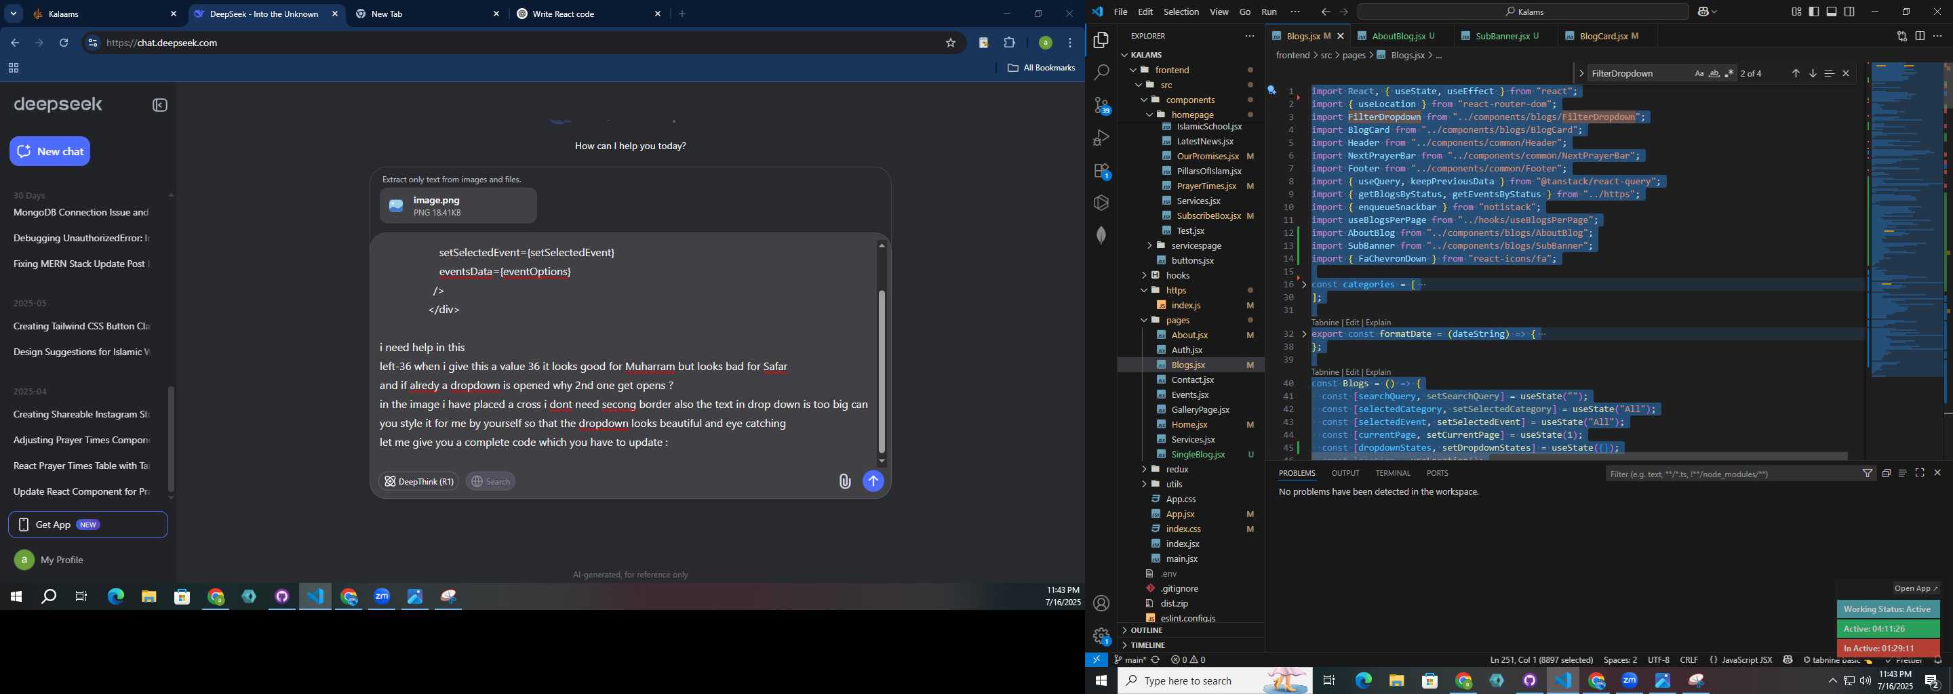Unfold the categories array at line 16
The height and width of the screenshot is (694, 1953).
(1304, 284)
